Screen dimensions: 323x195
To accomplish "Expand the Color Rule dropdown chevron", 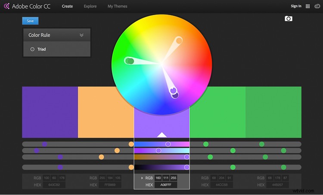I will point(81,35).
